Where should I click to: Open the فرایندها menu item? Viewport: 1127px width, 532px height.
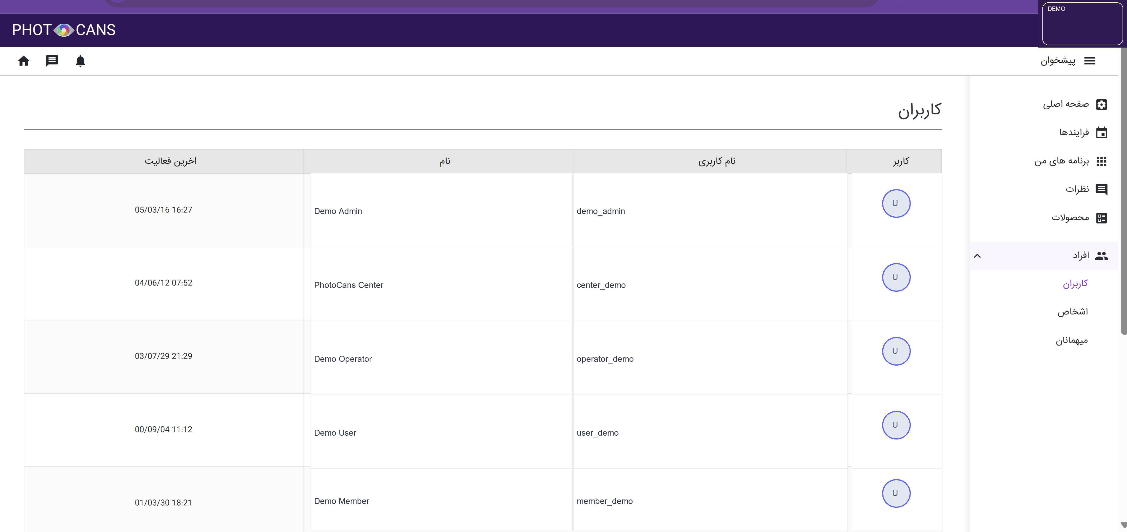(1074, 132)
